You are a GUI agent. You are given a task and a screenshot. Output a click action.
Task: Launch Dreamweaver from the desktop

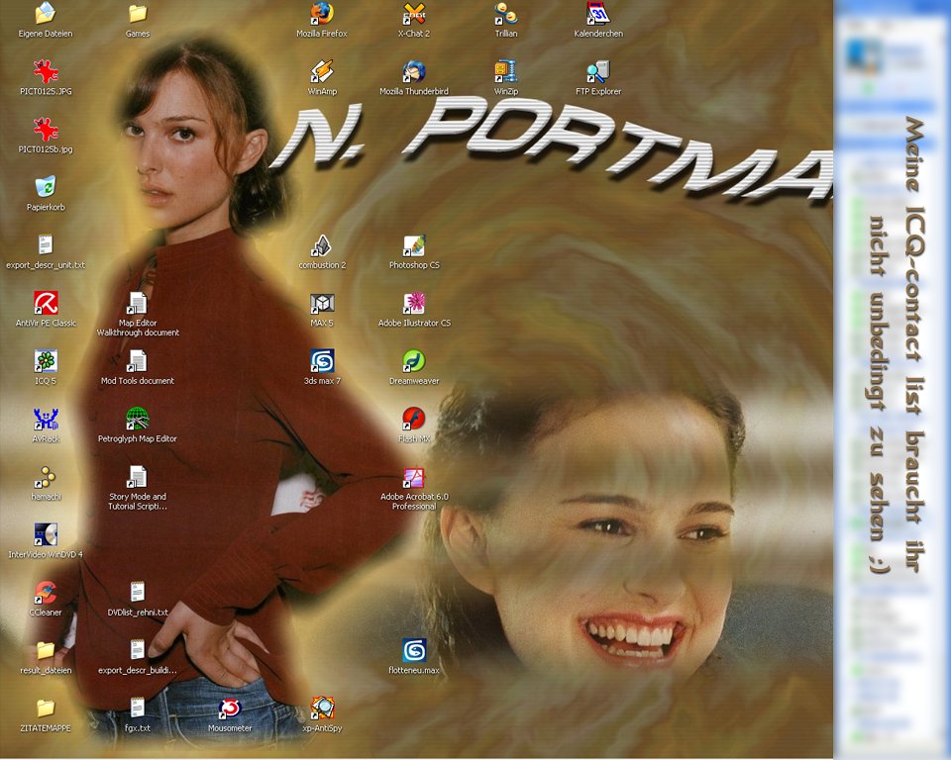(414, 361)
